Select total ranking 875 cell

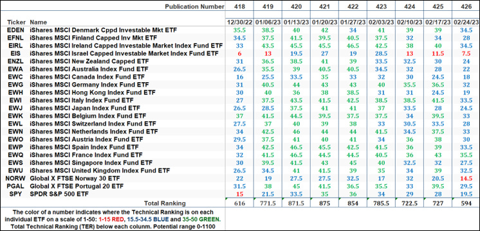click(x=325, y=203)
